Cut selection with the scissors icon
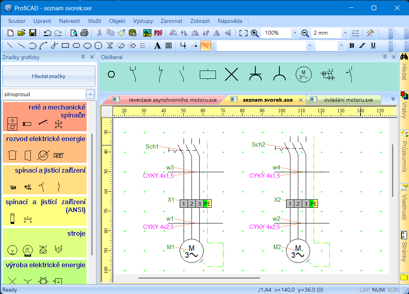409x294 pixels. (x=99, y=33)
